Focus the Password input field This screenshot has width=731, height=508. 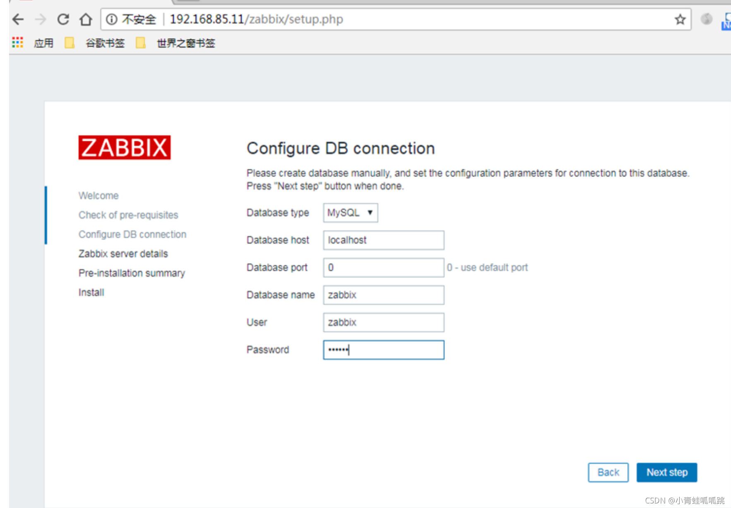[384, 350]
